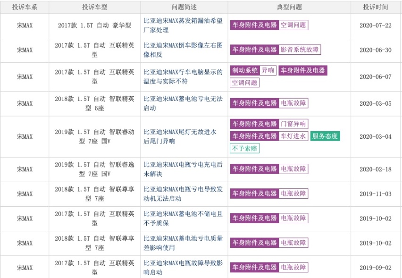This screenshot has height=278, width=402.
Task: Open complaint link 比亚迪宋MAX电瓶亏电充电后未解决
Action: pyautogui.click(x=183, y=169)
